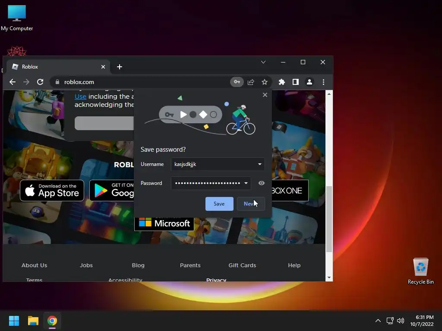Click the forward navigation arrow
The image size is (442, 331).
[26, 82]
